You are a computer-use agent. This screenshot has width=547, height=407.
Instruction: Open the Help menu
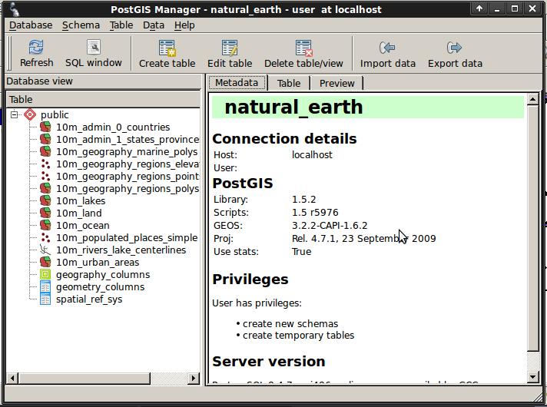tap(184, 25)
